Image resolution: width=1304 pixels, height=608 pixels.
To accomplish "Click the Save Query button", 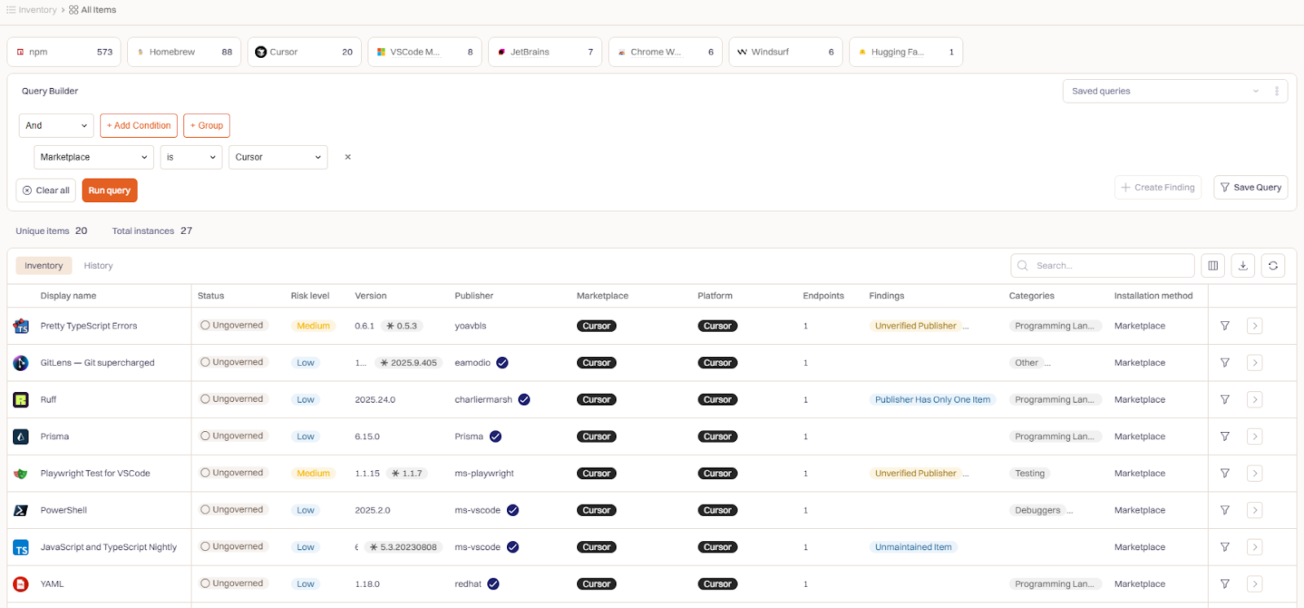I will [1251, 187].
